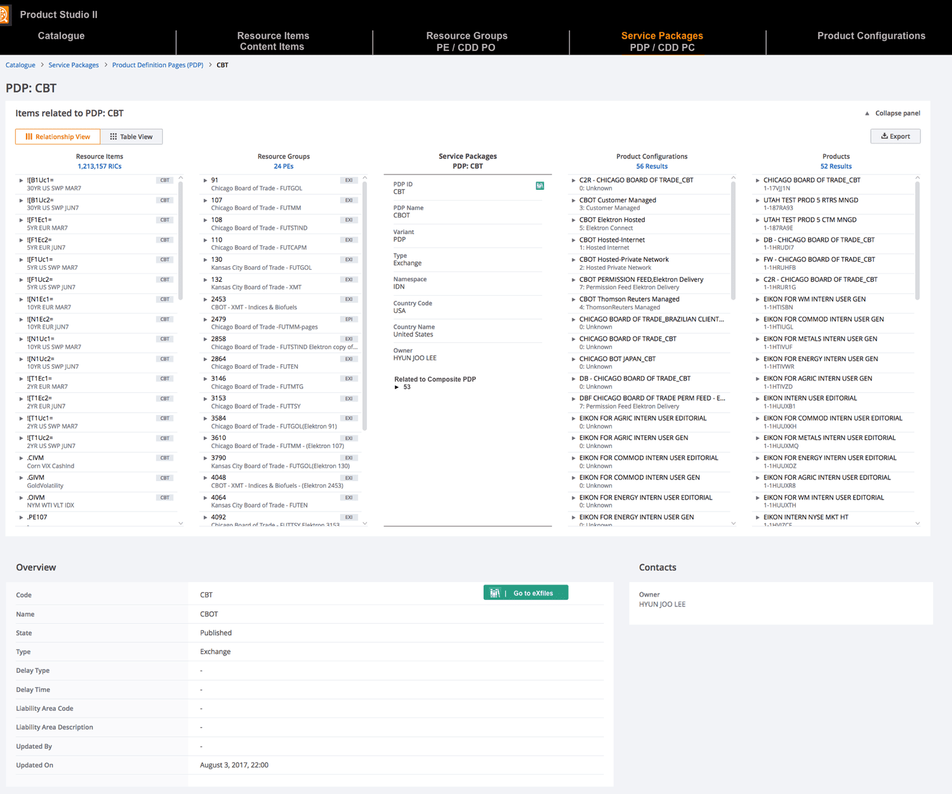Select group 4064 Kansas City FUTEN
This screenshot has height=794, width=952.
[279, 501]
